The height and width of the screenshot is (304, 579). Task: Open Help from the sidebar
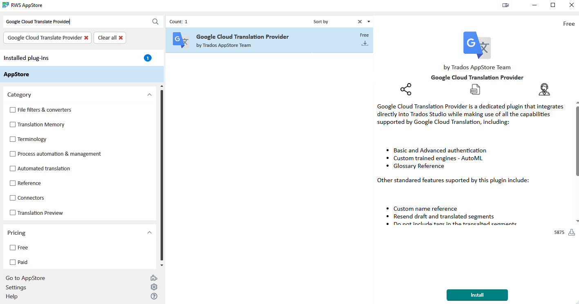(x=11, y=296)
